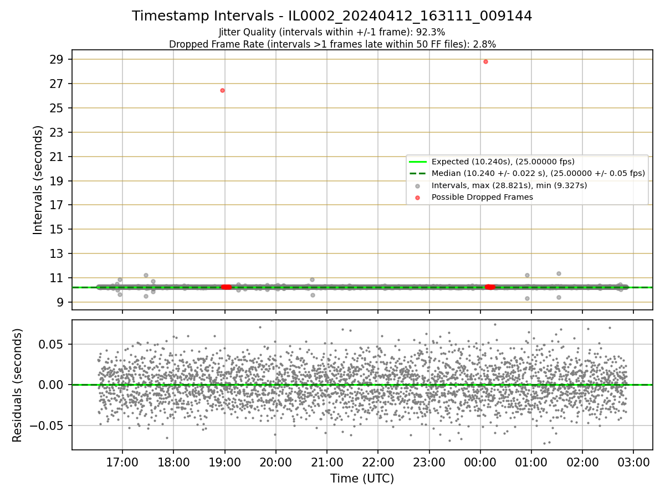
Task: Click the 22:00 x-axis tick label
Action: 378,463
